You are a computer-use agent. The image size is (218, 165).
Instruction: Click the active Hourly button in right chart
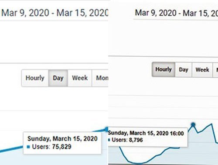click(x=163, y=69)
